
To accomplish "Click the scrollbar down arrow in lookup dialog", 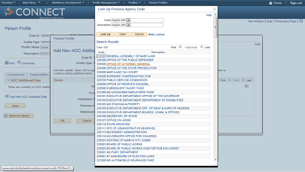I will (x=215, y=160).
